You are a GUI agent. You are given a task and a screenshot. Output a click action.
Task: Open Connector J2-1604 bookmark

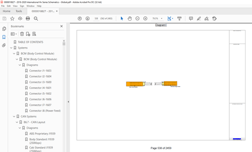(40, 76)
